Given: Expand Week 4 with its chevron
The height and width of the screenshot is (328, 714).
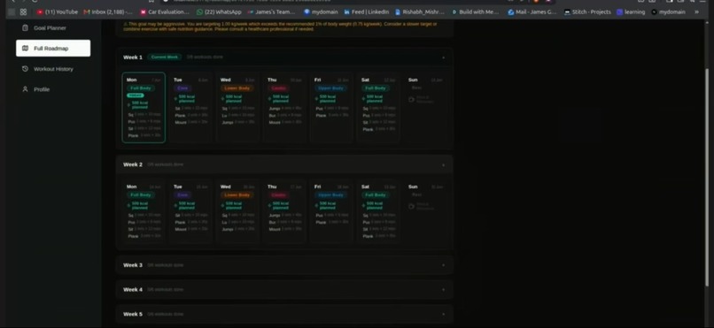Looking at the screenshot, I should [443, 290].
